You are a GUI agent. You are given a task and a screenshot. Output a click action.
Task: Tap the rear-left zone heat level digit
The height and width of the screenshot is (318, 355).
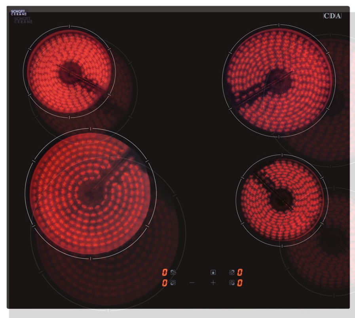pos(165,272)
